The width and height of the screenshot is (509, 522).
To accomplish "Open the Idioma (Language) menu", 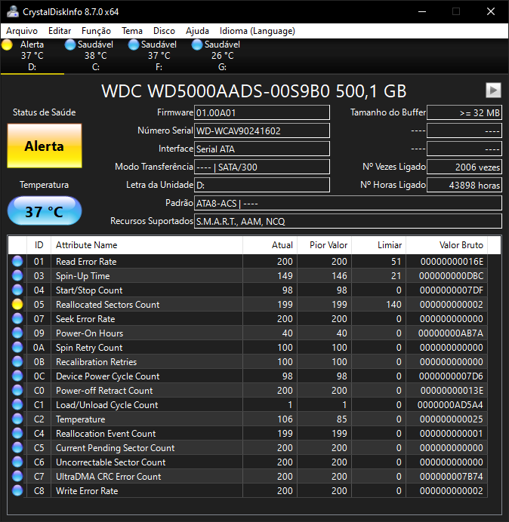I will pyautogui.click(x=258, y=31).
